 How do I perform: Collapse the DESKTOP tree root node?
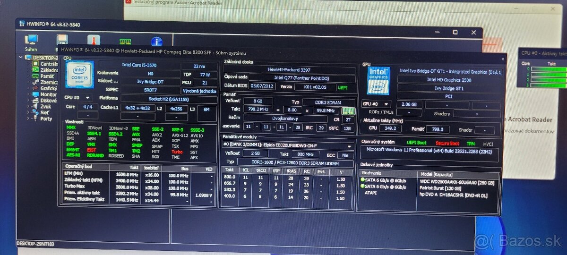[21, 58]
